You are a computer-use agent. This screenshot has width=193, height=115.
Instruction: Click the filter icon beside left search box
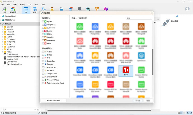coord(35,109)
